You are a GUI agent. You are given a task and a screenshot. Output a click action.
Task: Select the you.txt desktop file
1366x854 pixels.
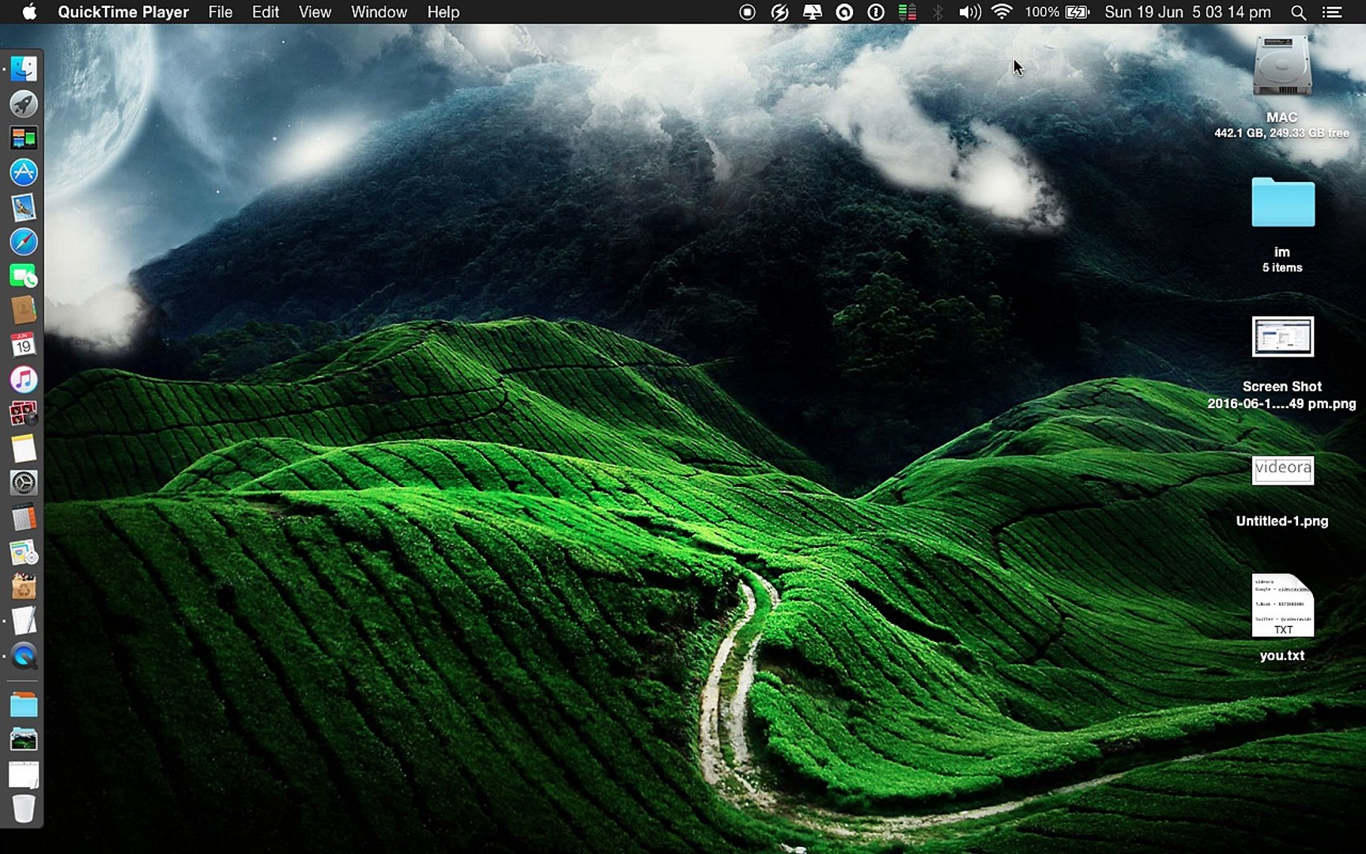pyautogui.click(x=1283, y=606)
